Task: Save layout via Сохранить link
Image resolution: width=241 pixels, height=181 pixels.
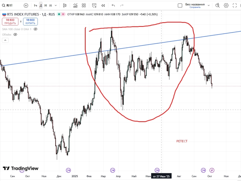Action: pos(195,7)
